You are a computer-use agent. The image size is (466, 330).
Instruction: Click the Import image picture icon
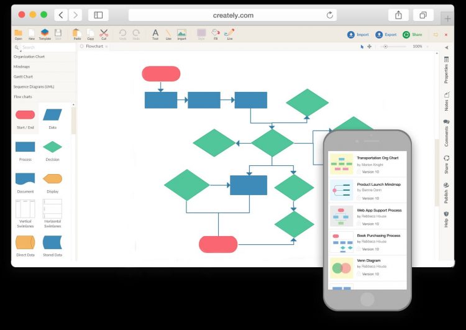[181, 34]
